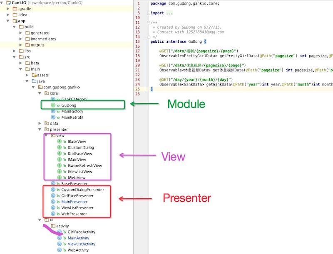Click line number 17 in the editor gutter
The image size is (333, 254).
coord(138,51)
